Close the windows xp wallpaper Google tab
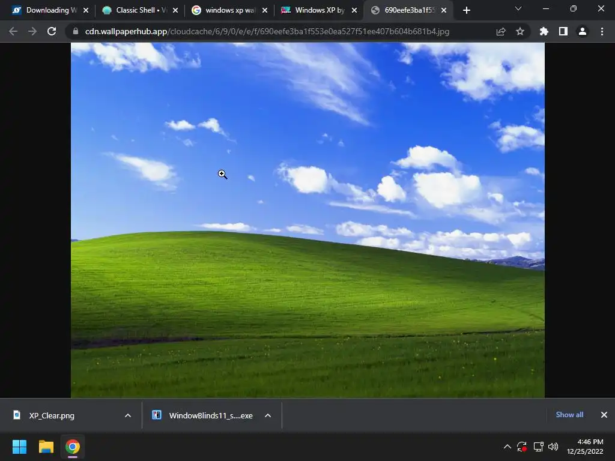615x461 pixels. [265, 10]
